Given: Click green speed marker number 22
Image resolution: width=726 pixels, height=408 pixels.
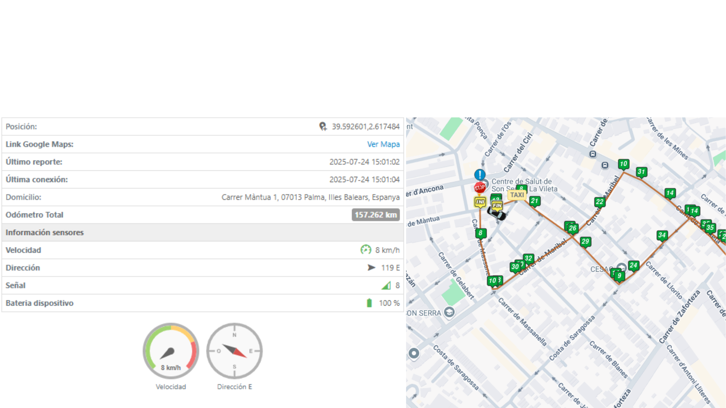Looking at the screenshot, I should click(x=599, y=202).
